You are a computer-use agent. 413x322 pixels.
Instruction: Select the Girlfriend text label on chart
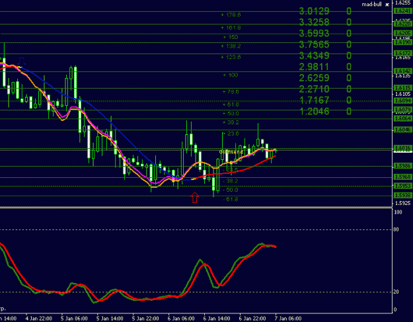point(231,152)
